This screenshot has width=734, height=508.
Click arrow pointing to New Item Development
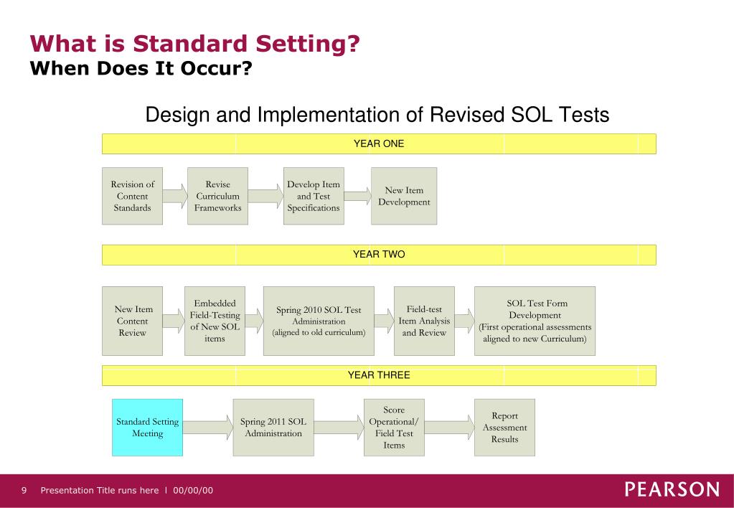[357, 196]
